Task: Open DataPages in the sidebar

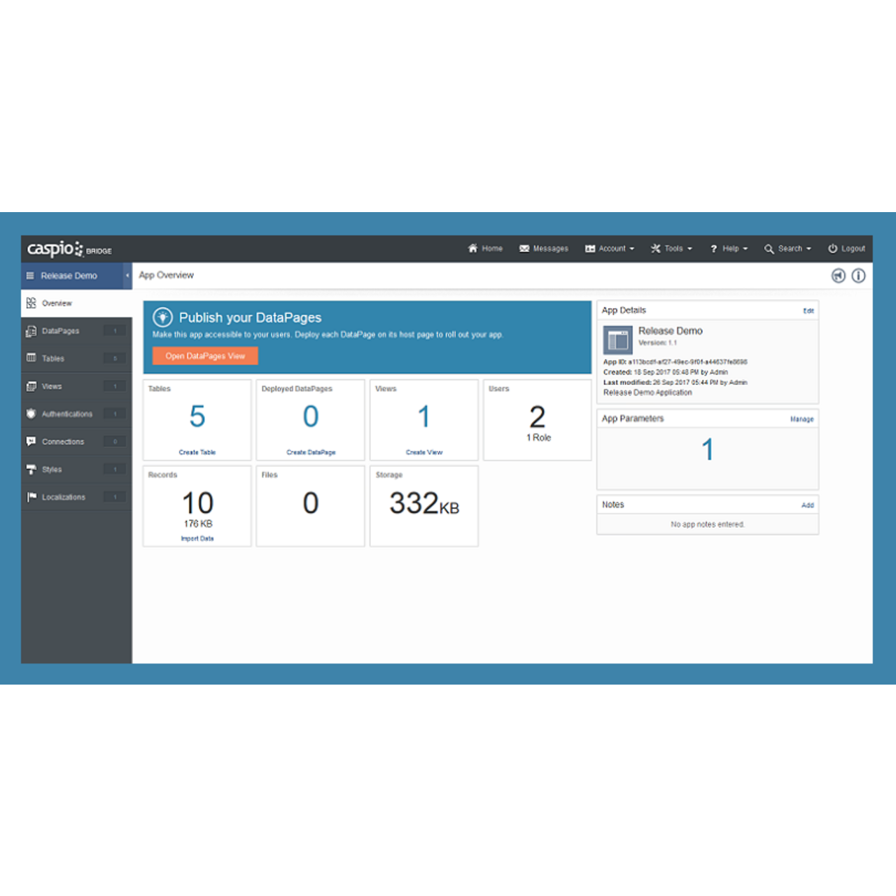Action: click(x=61, y=331)
